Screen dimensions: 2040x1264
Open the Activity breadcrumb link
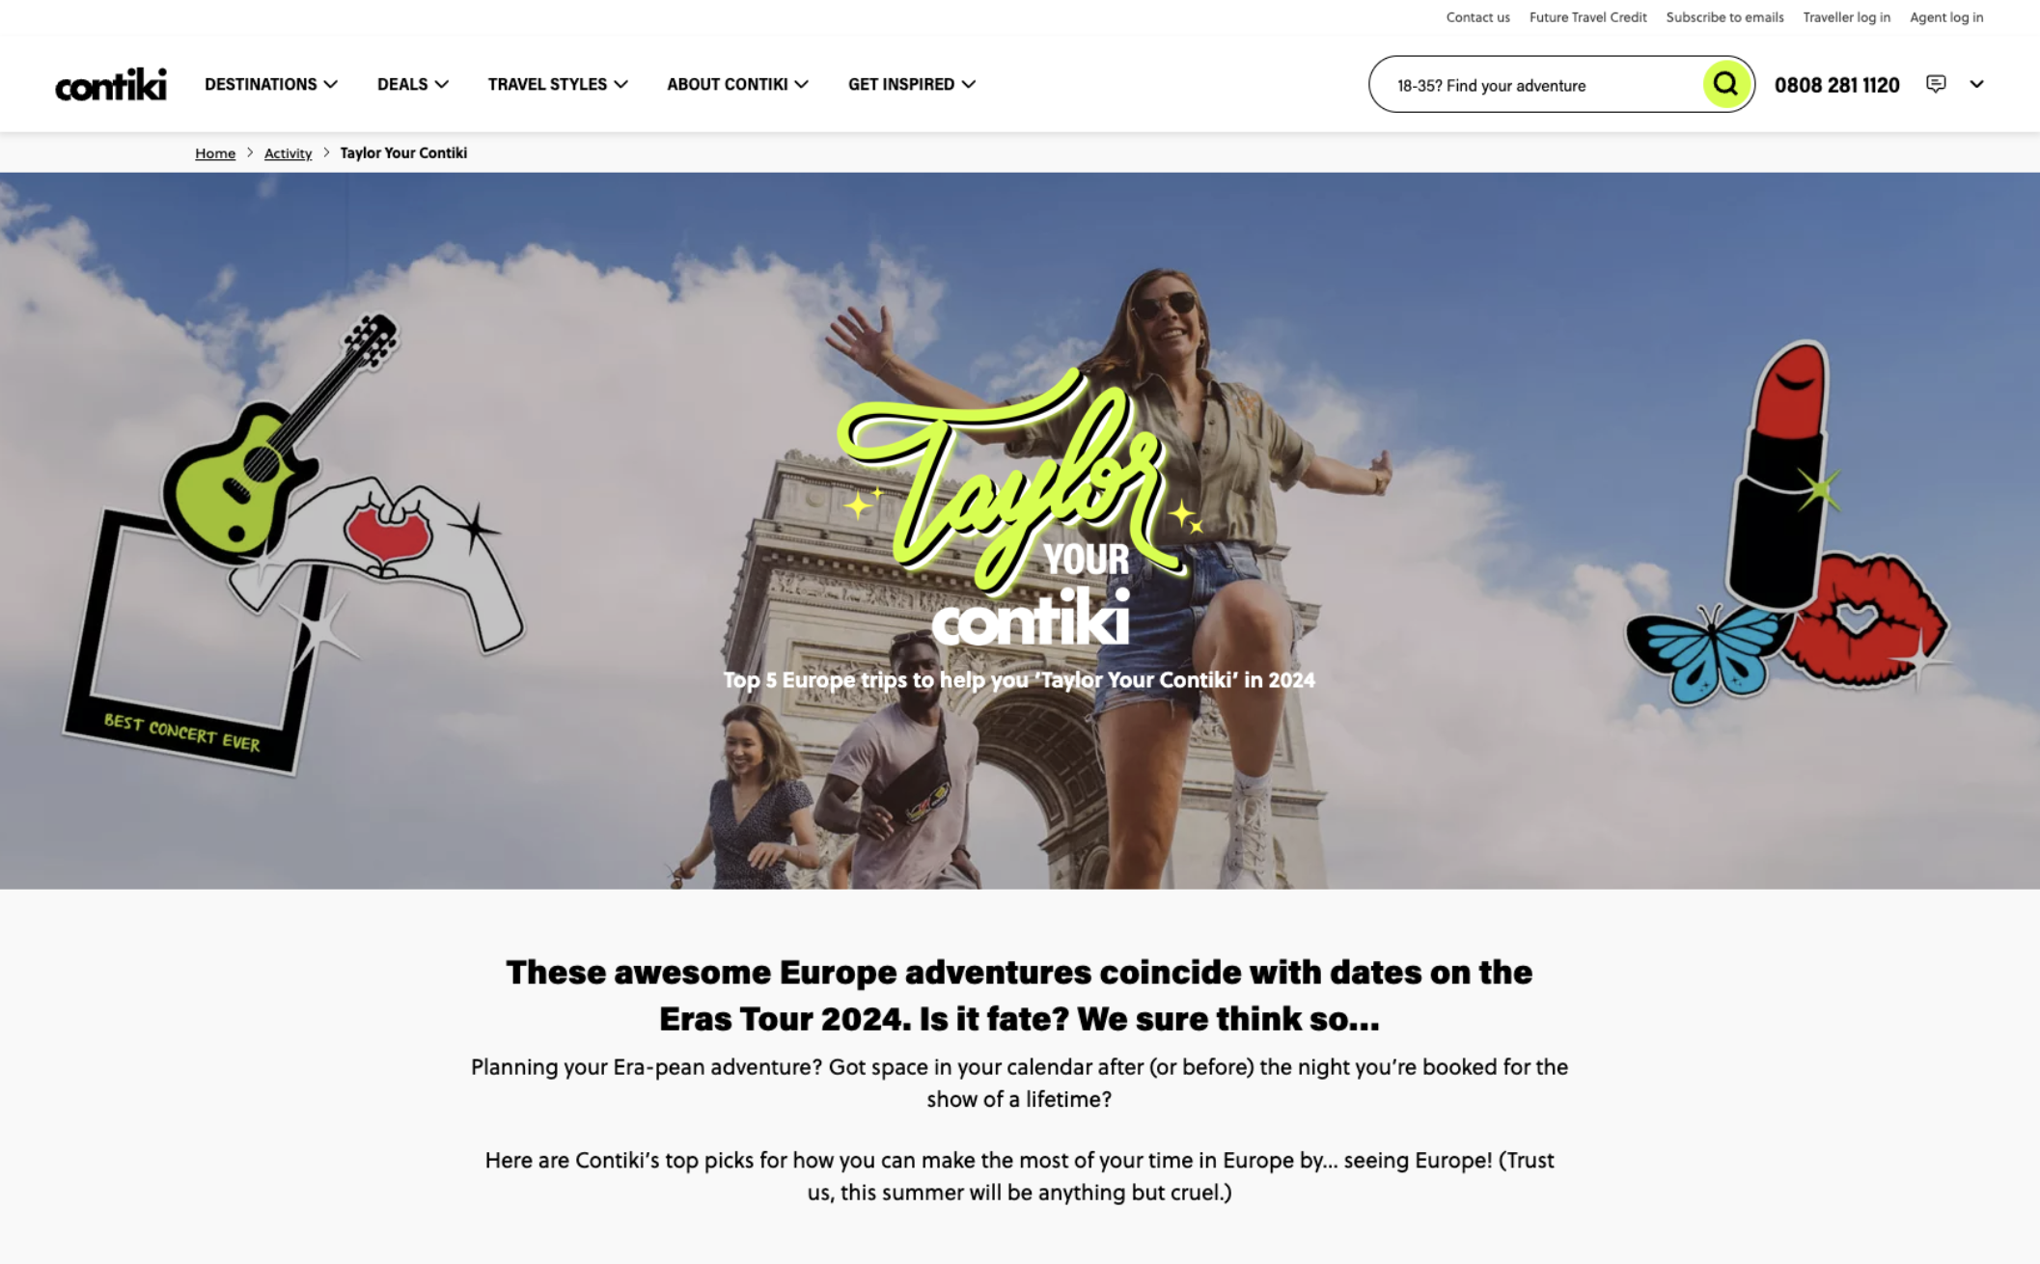(288, 153)
